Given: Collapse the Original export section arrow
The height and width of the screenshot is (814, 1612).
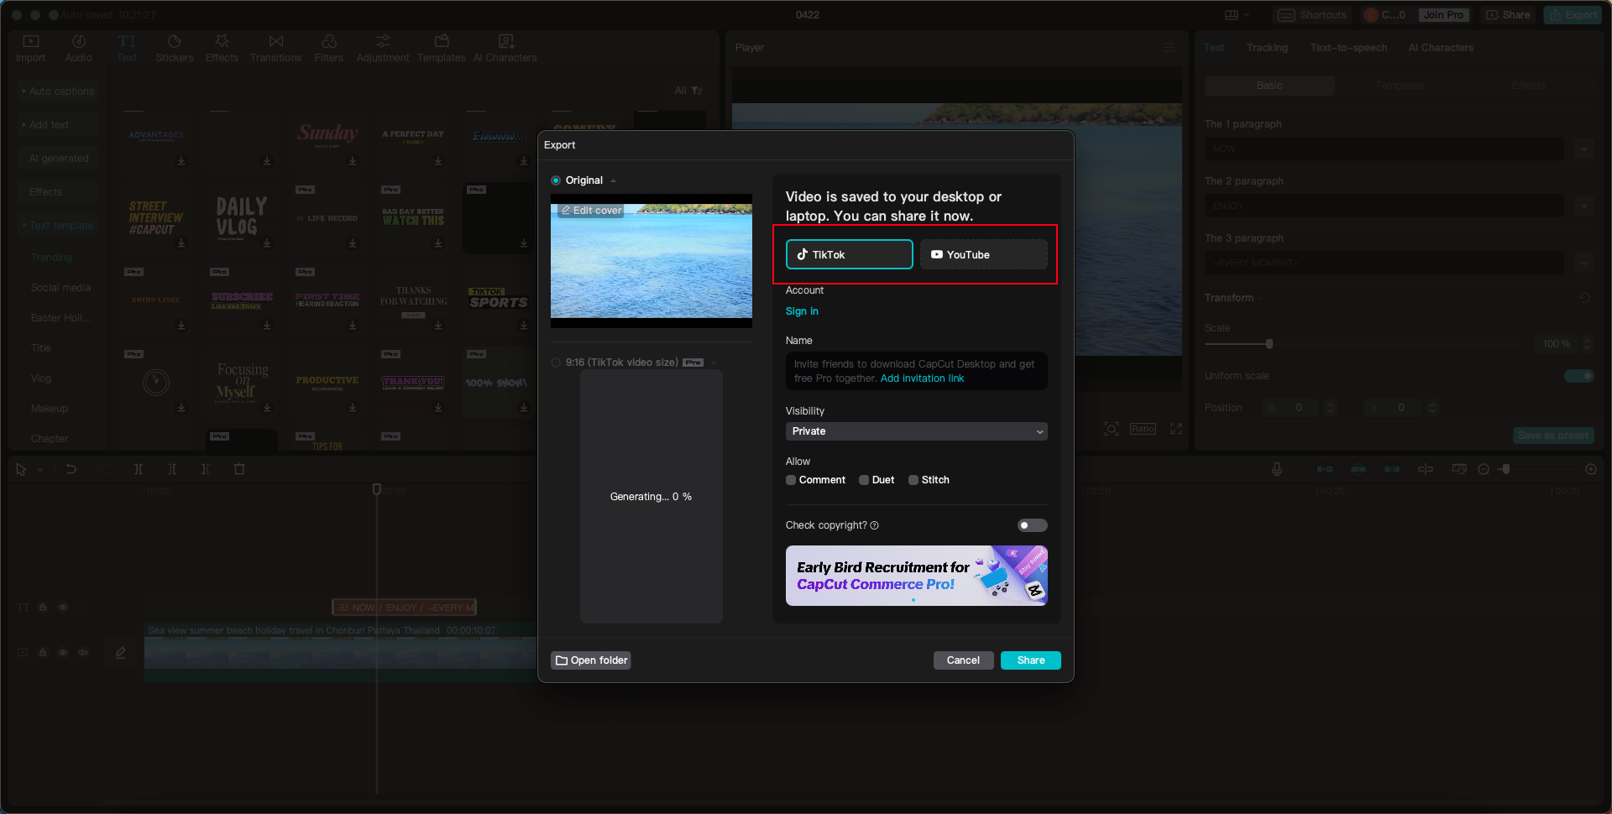Looking at the screenshot, I should tap(614, 180).
